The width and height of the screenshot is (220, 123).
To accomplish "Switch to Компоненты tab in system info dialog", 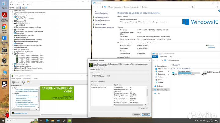I will (x=100, y=70).
